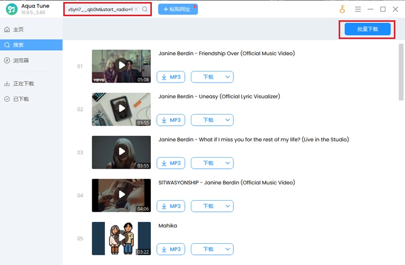Maximize the Aqua Tune window

click(x=383, y=9)
